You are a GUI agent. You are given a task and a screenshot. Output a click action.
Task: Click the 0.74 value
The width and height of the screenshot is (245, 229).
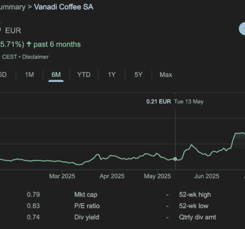pyautogui.click(x=33, y=217)
